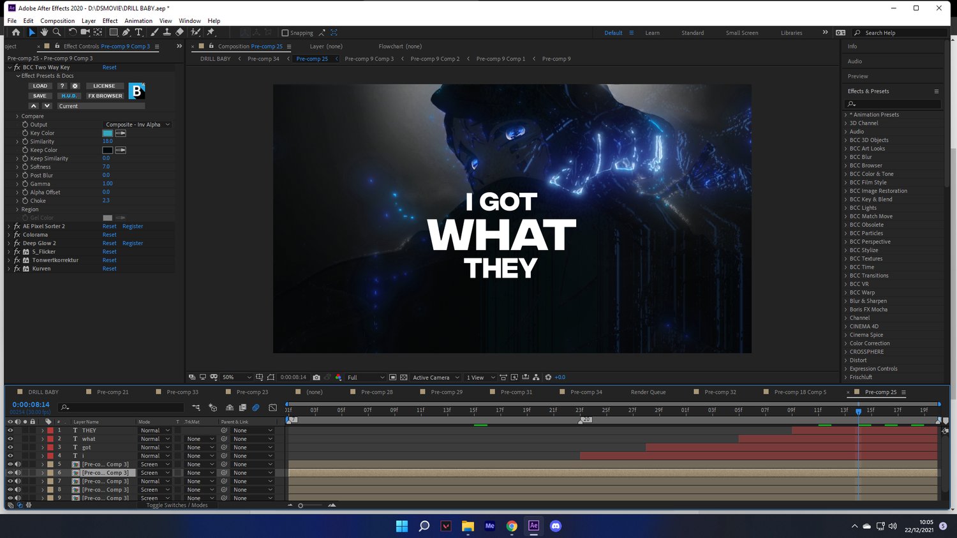This screenshot has width=957, height=538.
Task: Click Register for AE Pixel Sorter 2
Action: pyautogui.click(x=133, y=226)
